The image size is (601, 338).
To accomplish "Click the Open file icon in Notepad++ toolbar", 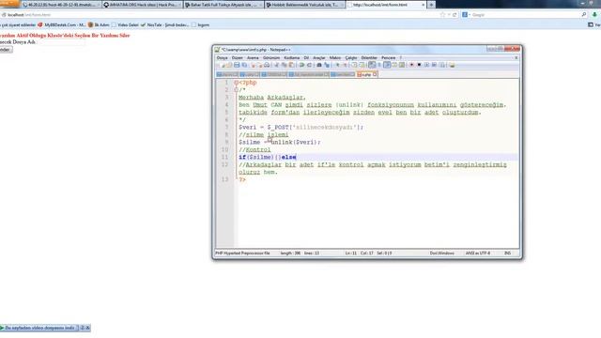I will (x=229, y=65).
